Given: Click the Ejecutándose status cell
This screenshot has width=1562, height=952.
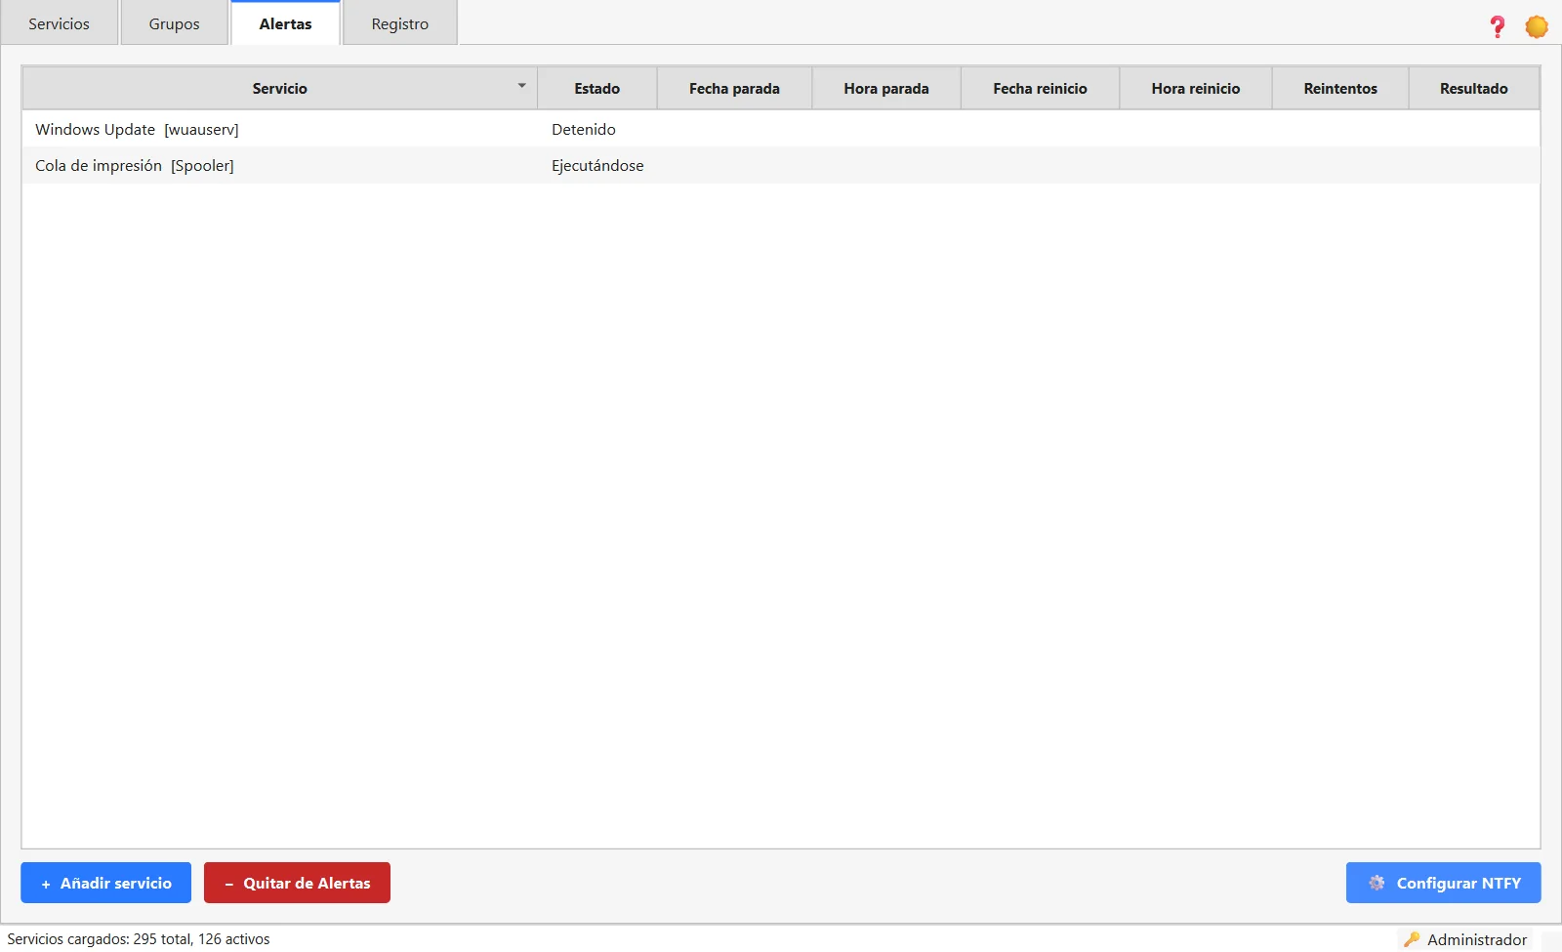Looking at the screenshot, I should coord(597,165).
